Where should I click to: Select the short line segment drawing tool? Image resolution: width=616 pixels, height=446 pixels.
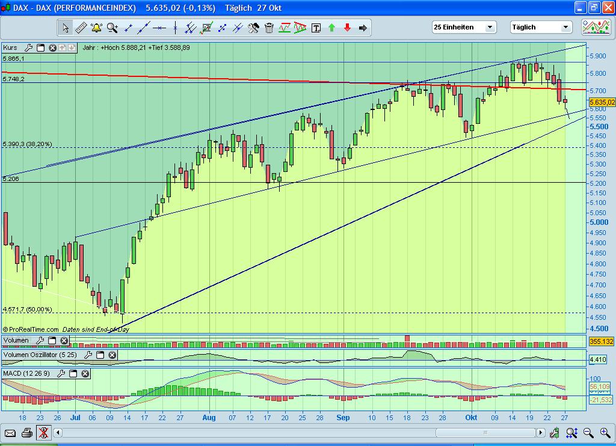pyautogui.click(x=128, y=28)
